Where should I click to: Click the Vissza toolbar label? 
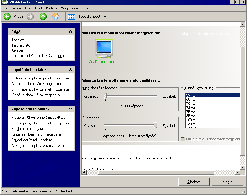pos(18,17)
